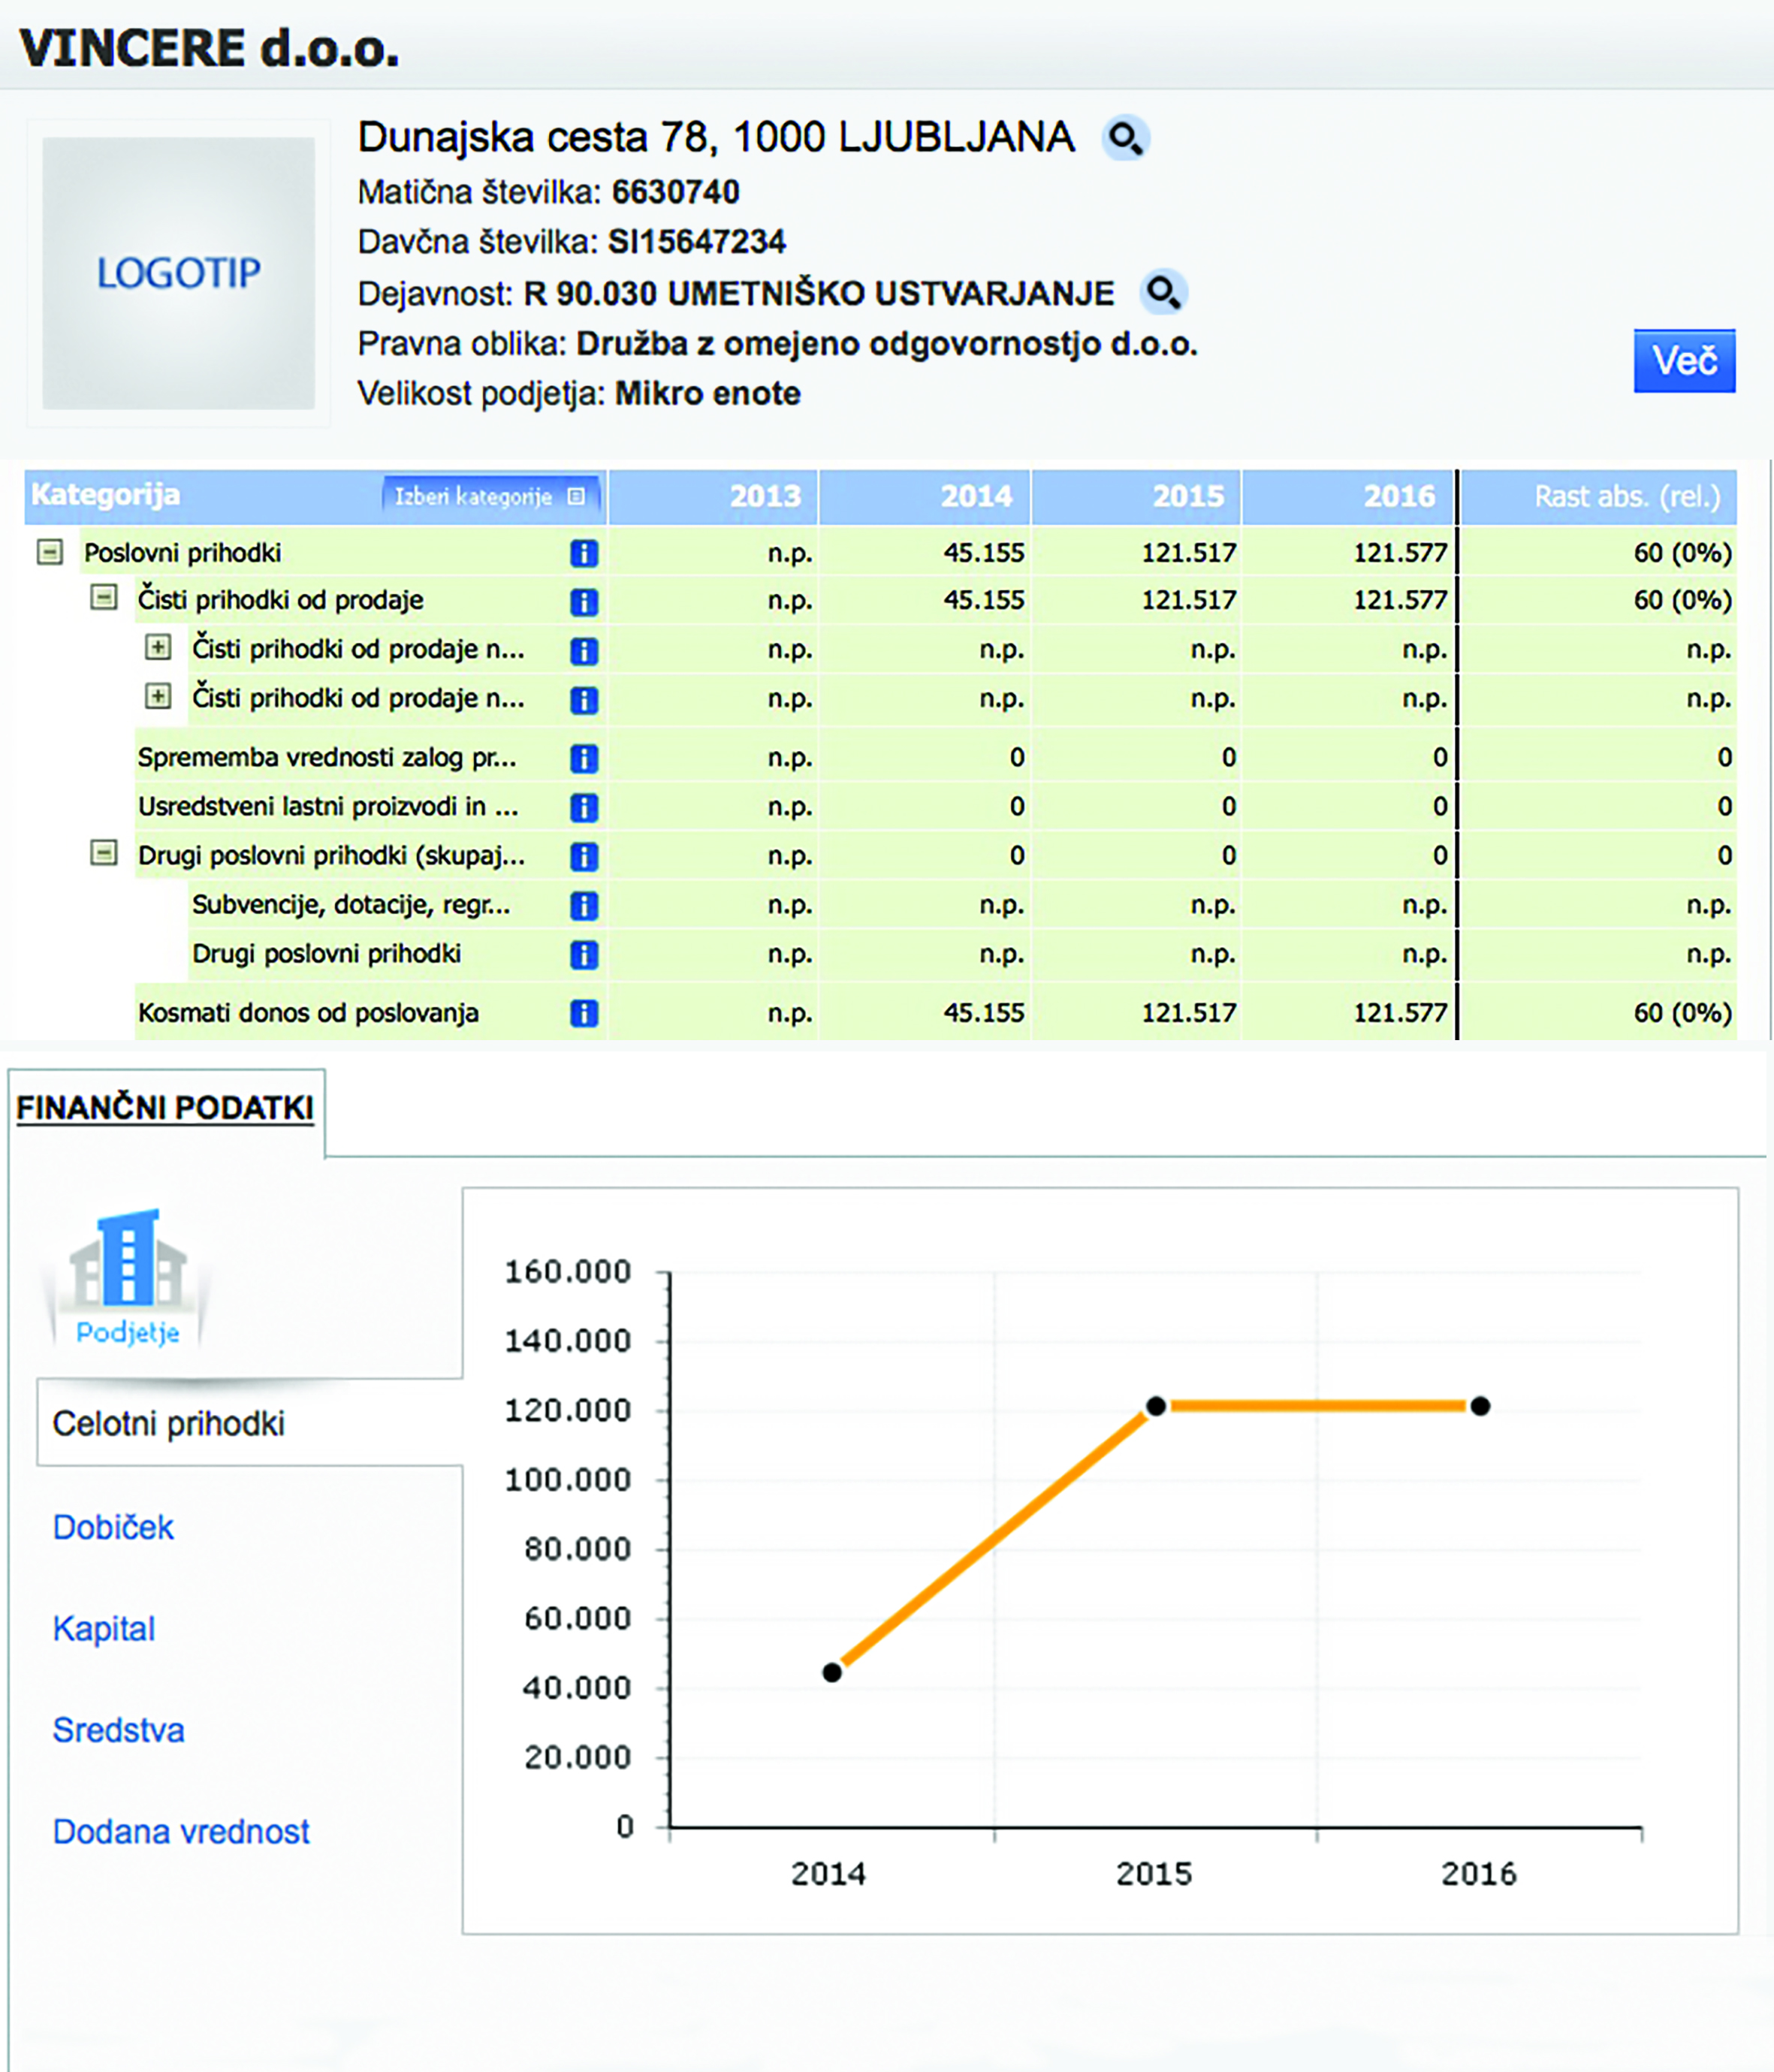1774x2072 pixels.
Task: Open info icon for Kosmati donos od poslovanja
Action: [584, 1013]
